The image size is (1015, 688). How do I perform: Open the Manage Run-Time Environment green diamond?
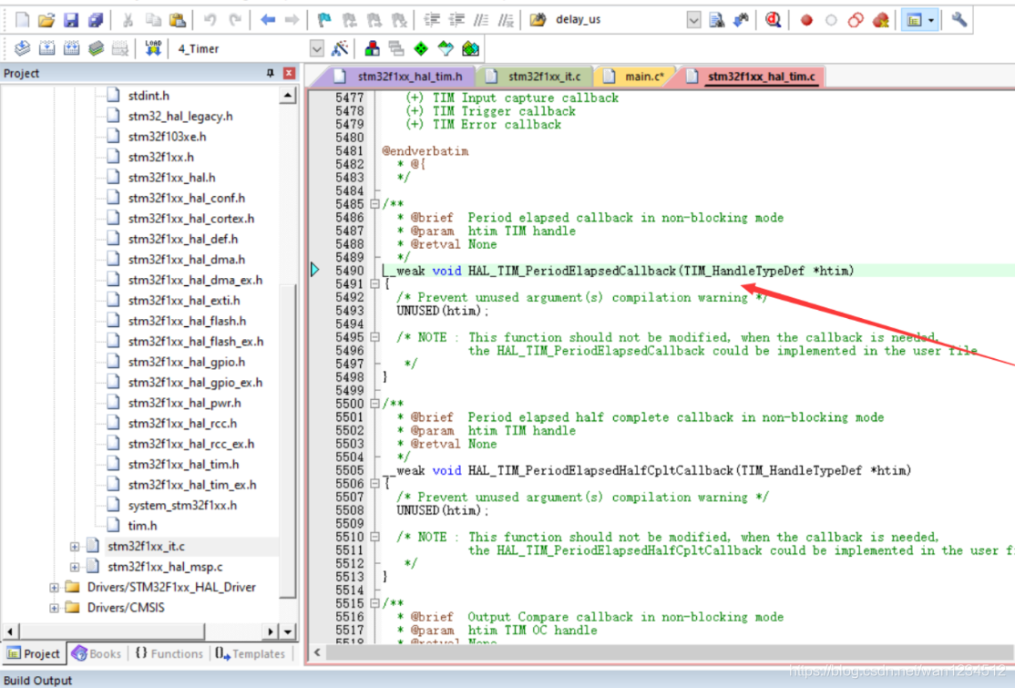click(420, 48)
